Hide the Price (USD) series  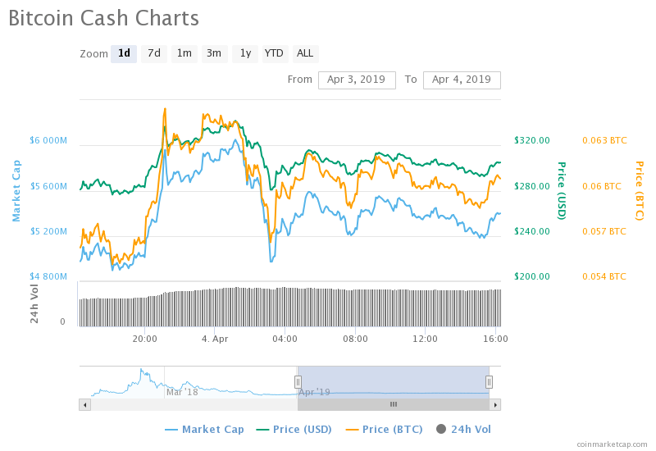tap(294, 429)
